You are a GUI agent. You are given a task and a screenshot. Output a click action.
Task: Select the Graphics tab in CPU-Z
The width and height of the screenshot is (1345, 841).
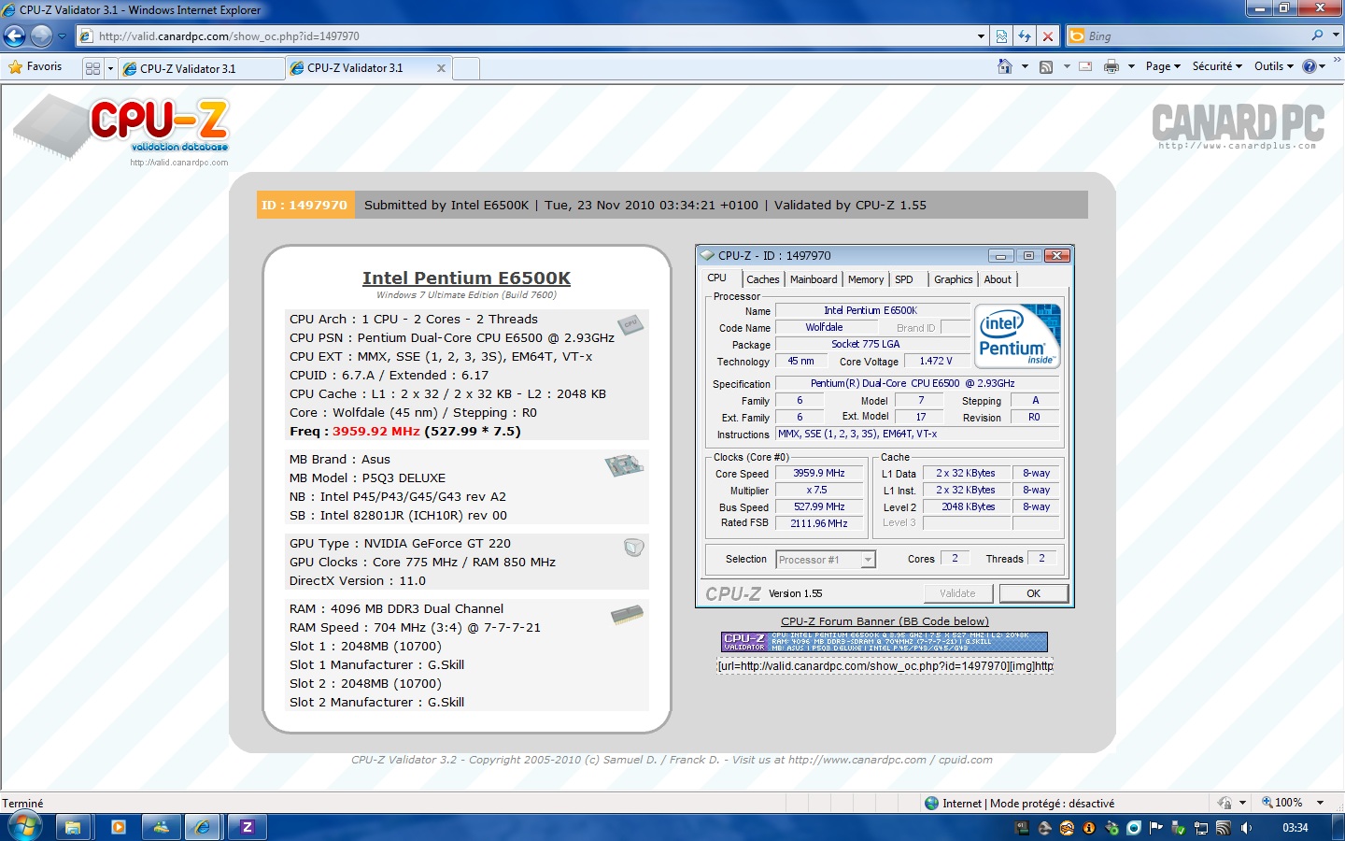(953, 279)
